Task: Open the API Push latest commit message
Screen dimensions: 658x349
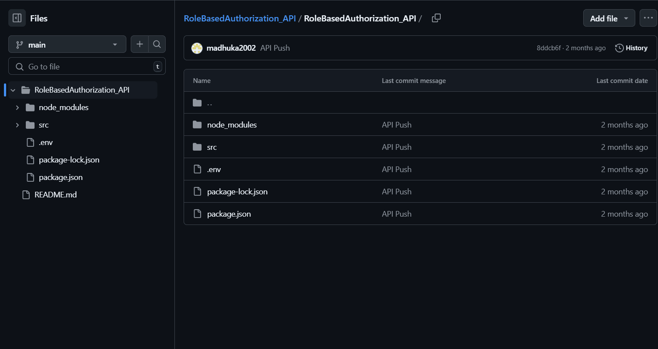Action: pyautogui.click(x=275, y=48)
